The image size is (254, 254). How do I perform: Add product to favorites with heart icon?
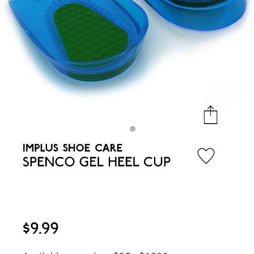coord(206,156)
